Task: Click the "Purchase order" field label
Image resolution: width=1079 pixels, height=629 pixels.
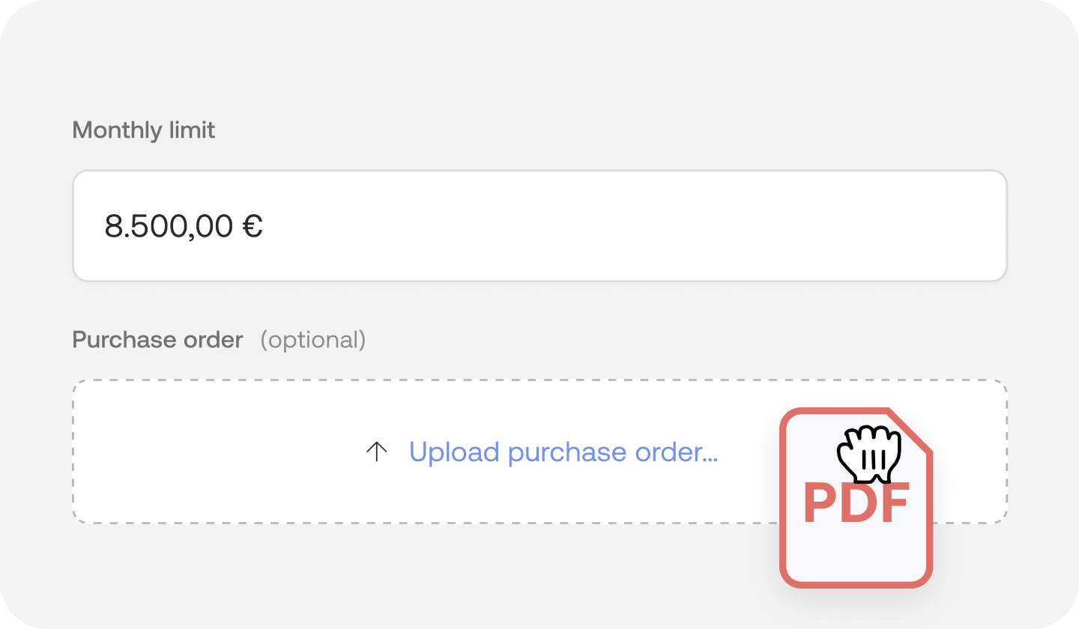Action: click(x=157, y=340)
